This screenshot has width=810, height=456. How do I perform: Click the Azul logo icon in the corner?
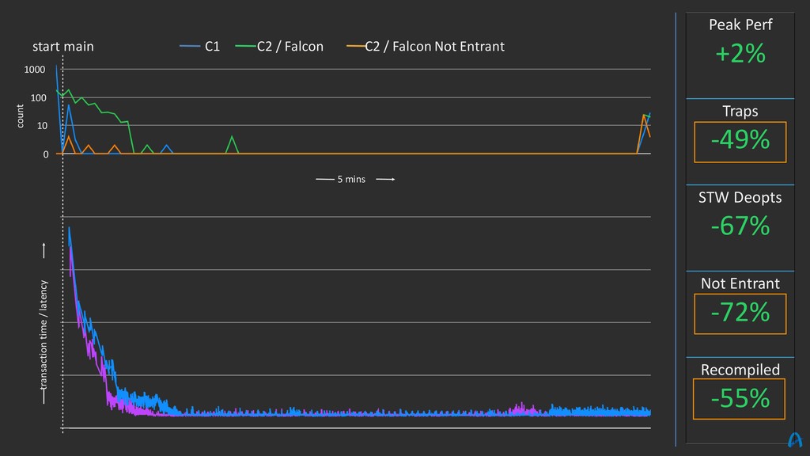click(795, 440)
